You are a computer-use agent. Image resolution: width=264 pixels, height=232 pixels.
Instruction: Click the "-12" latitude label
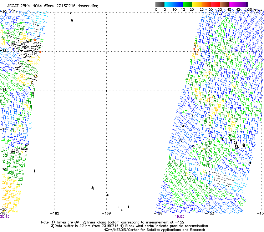[x=3, y=50]
